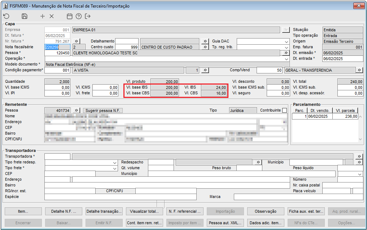
Task: Click the Vl. seguro value field
Action: (278, 93)
